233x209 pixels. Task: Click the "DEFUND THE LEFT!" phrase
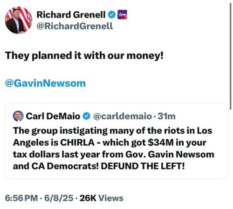point(143,166)
